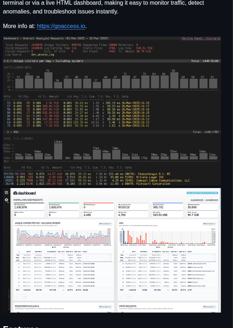Click the Static Files 4,766 card
This screenshot has width=233, height=328.
(133, 214)
